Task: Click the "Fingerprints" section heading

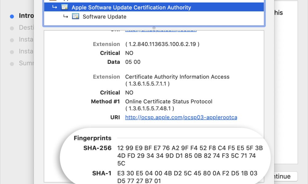Action: tap(92, 138)
